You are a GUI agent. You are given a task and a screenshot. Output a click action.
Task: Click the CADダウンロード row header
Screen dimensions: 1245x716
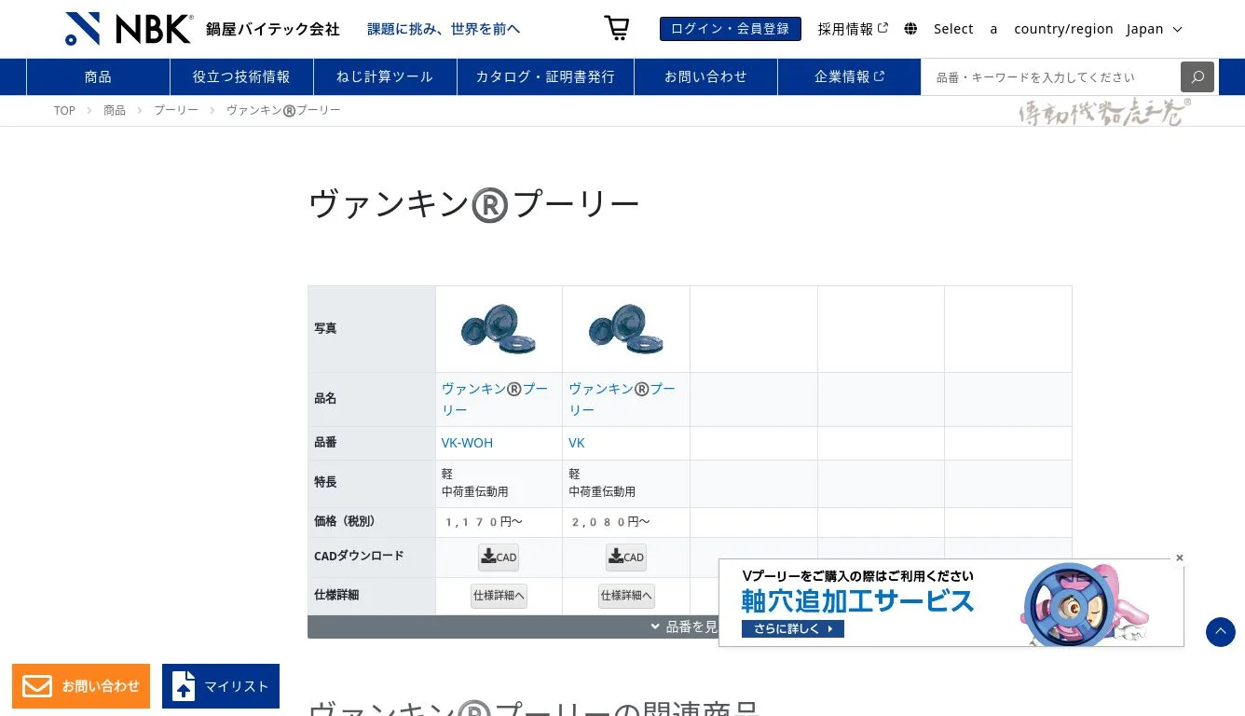372,558
